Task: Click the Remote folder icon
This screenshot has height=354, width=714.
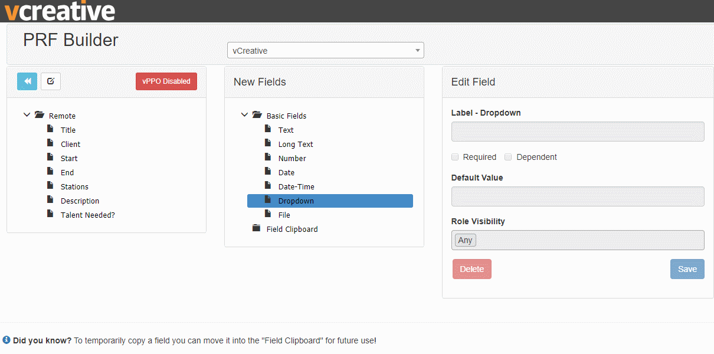Action: coord(40,115)
